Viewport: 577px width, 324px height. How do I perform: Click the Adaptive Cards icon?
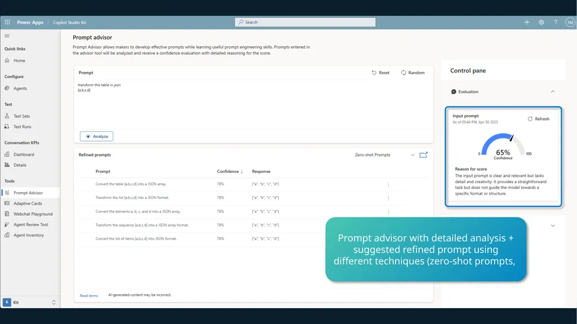point(7,203)
